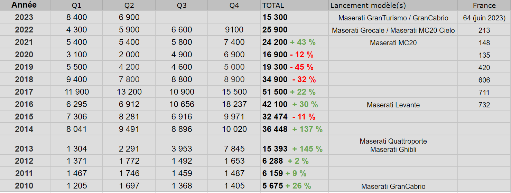Screen dimensions: 511x193
Task: Click the 6 159 + 9 % cell
Action: point(294,173)
